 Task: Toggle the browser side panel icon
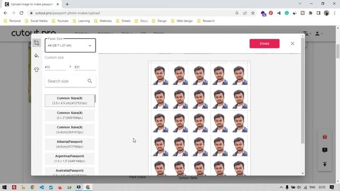click(x=318, y=13)
